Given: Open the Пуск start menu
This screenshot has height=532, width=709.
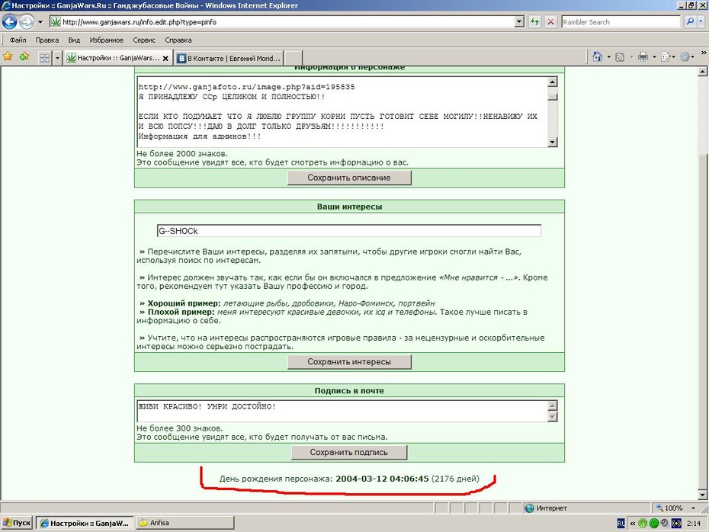Looking at the screenshot, I should [17, 523].
